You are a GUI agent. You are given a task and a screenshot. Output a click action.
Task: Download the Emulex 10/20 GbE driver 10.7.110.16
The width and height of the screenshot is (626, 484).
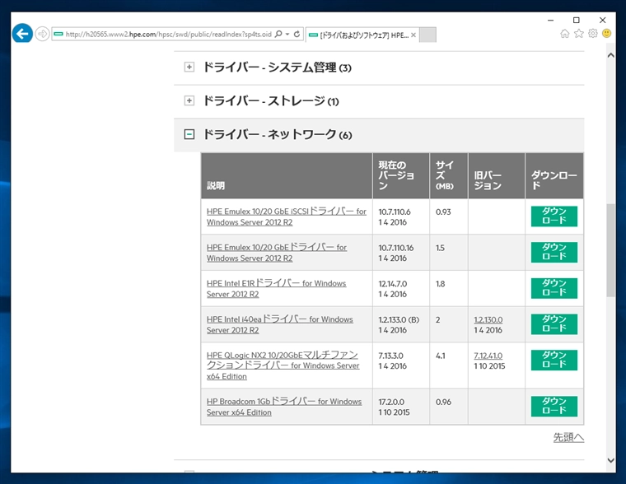click(x=554, y=252)
